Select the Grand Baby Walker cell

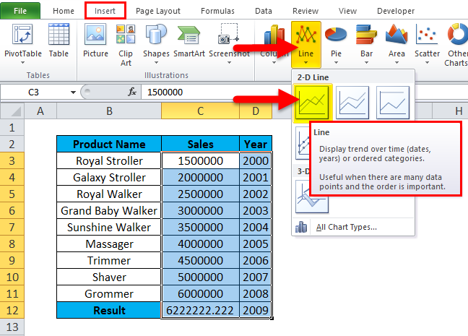tap(109, 211)
